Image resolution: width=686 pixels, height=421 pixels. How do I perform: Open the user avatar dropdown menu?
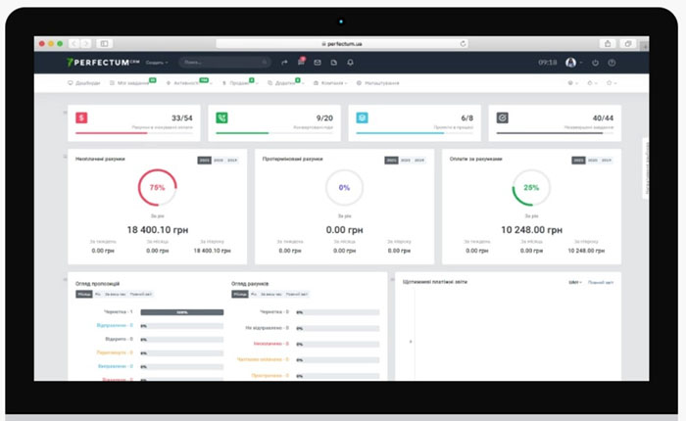(572, 63)
